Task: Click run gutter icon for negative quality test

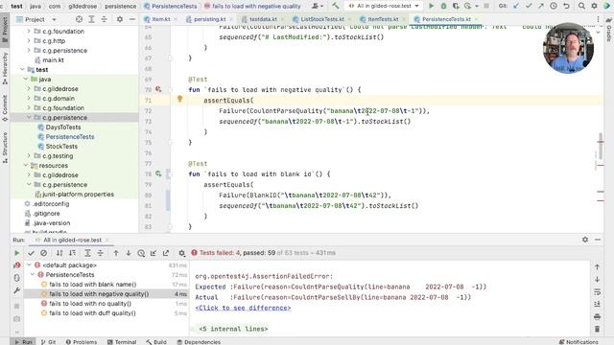Action: tap(158, 89)
